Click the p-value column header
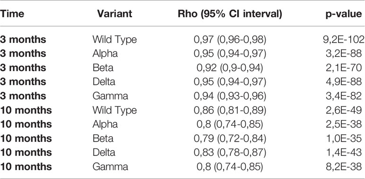This screenshot has width=365, height=179. [344, 15]
